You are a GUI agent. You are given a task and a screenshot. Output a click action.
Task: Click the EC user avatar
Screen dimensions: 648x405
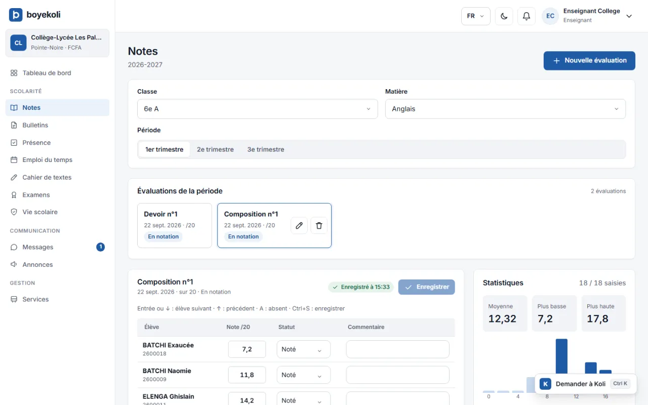pos(550,16)
